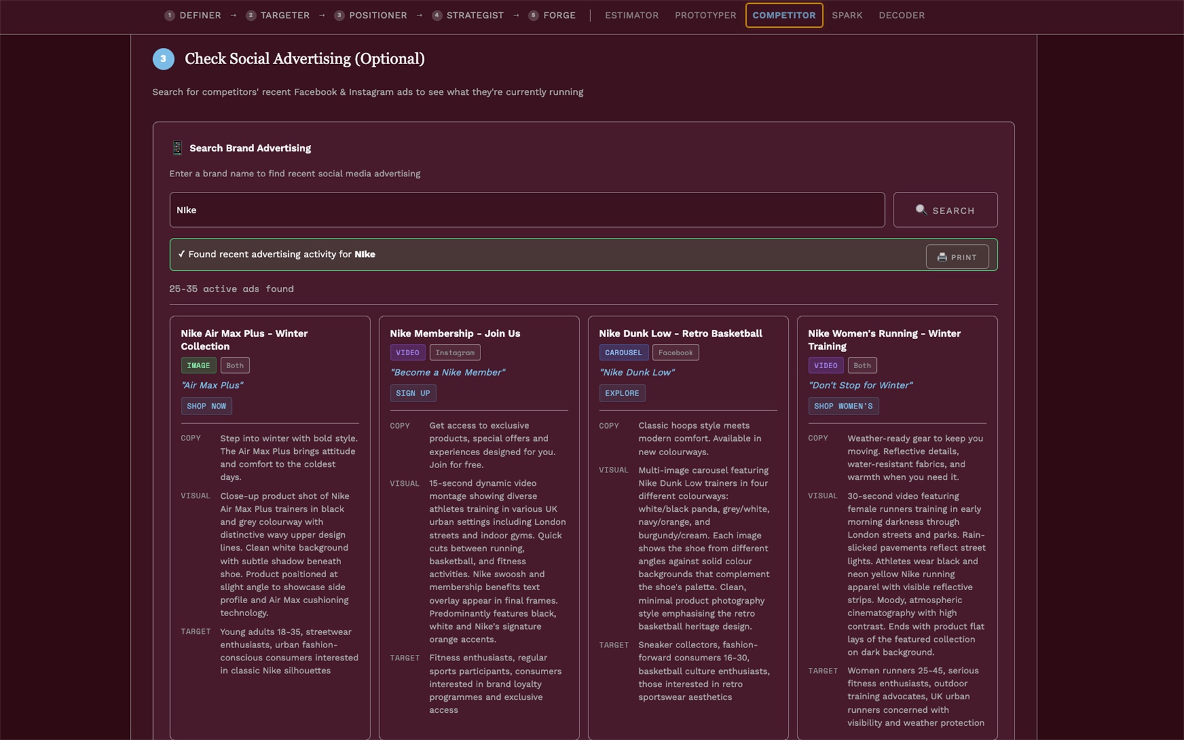Click the "Don't Stop for Winter" headline quote
The width and height of the screenshot is (1184, 740).
[x=860, y=385]
